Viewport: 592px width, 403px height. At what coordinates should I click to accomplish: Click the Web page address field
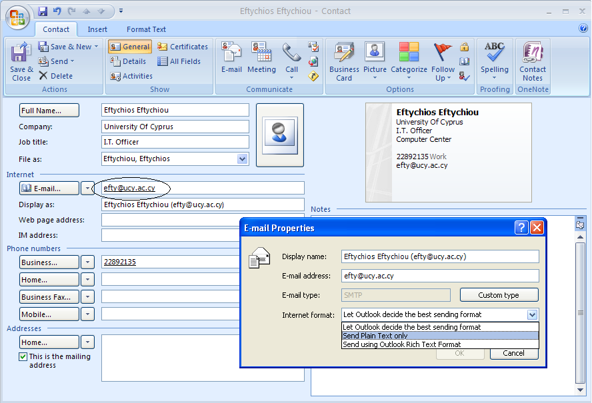tap(171, 220)
